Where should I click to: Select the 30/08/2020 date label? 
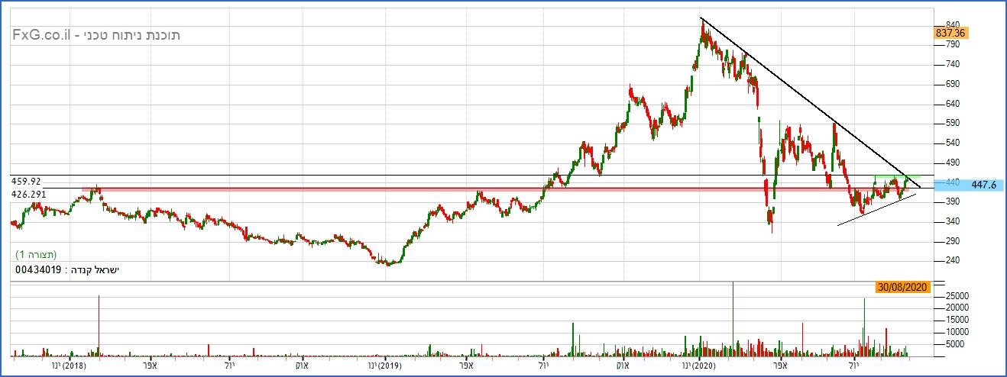[x=902, y=286]
